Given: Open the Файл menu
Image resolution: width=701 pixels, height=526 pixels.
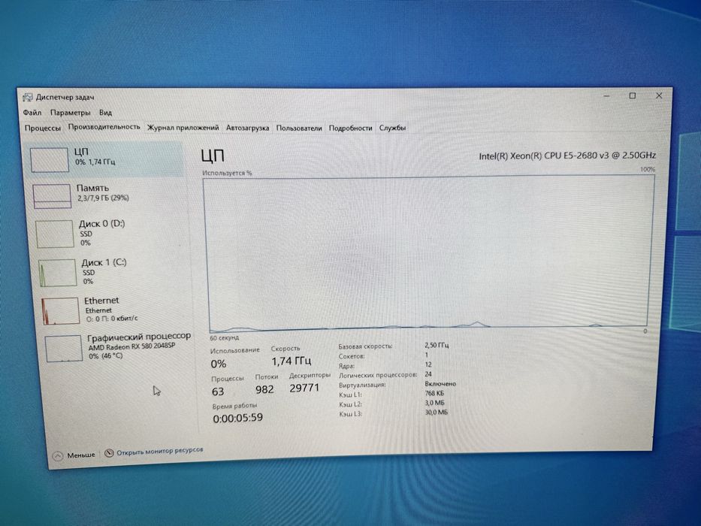Looking at the screenshot, I should click(32, 113).
